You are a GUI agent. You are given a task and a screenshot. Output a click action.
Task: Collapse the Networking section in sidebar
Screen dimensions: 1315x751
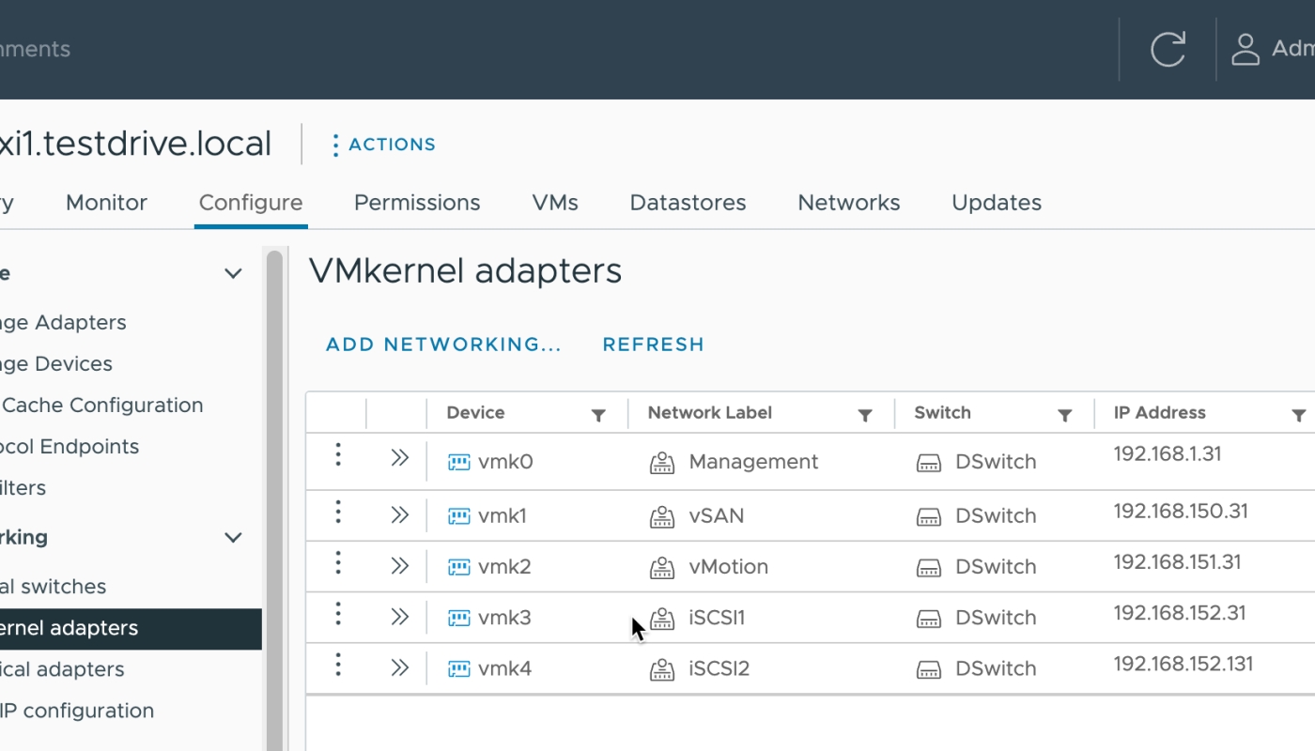(x=233, y=538)
